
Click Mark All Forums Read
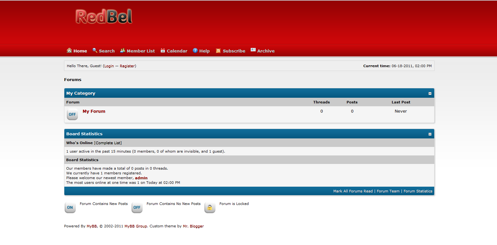(x=353, y=191)
